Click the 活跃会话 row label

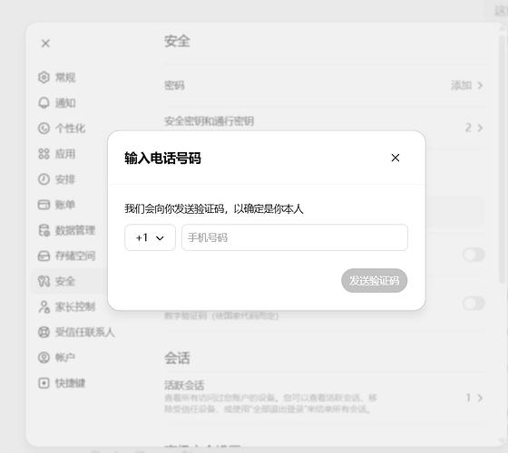pyautogui.click(x=184, y=385)
